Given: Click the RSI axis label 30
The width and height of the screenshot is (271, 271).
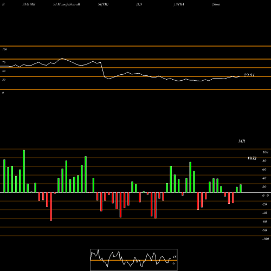Looking at the screenshot, I should (x=4, y=80).
